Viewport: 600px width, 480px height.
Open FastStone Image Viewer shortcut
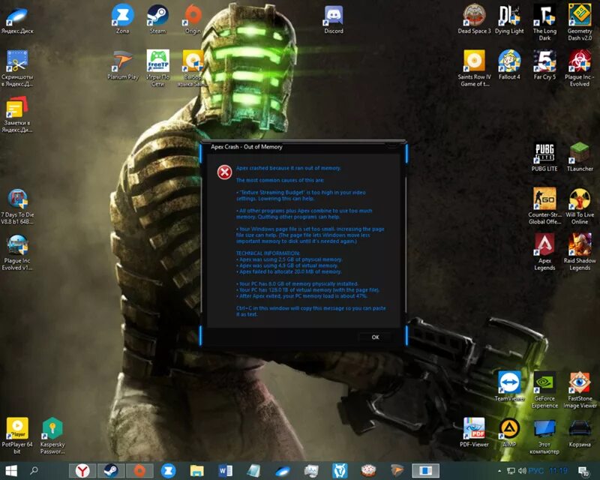coord(580,391)
